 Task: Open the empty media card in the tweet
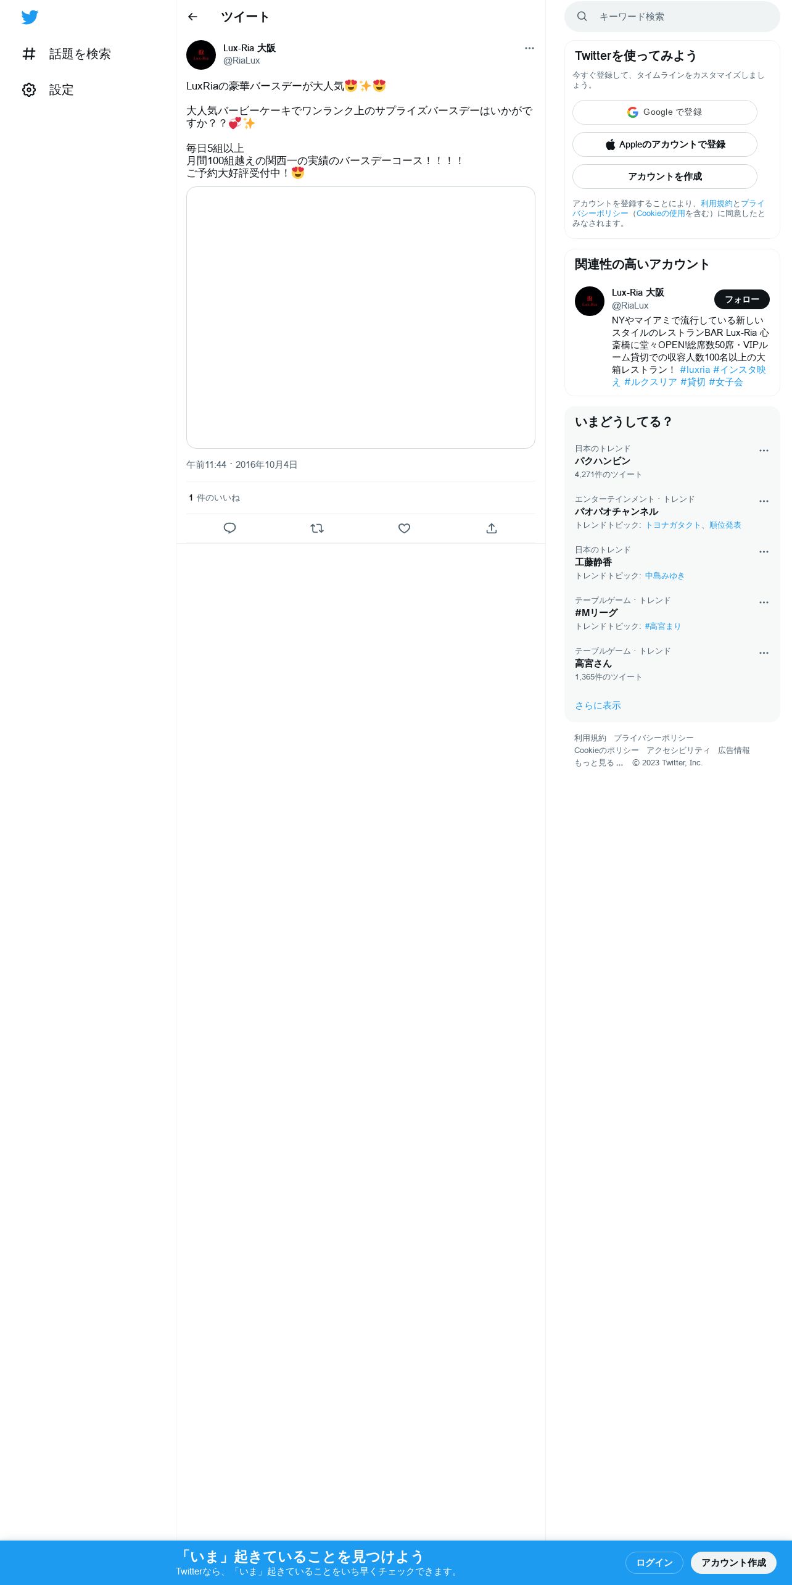361,317
